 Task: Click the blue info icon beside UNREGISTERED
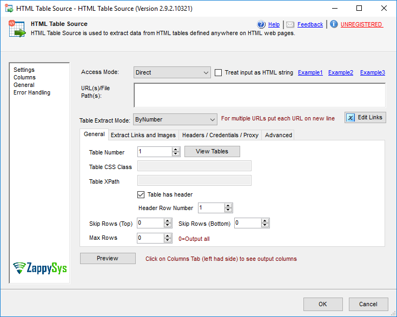(334, 24)
